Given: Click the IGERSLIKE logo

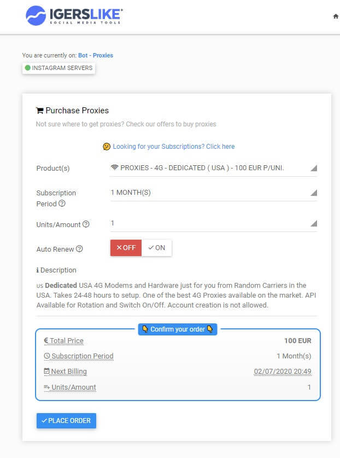Looking at the screenshot, I should pos(73,15).
